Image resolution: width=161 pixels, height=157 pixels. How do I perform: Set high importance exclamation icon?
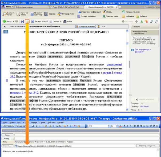point(67,126)
